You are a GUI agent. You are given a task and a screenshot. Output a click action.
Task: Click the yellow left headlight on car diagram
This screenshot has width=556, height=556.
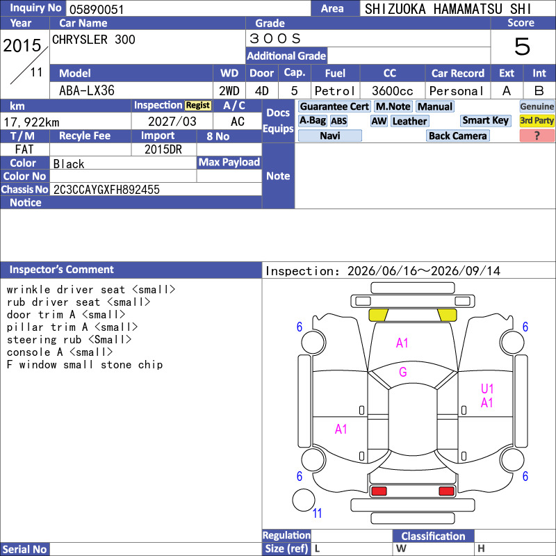tap(378, 315)
